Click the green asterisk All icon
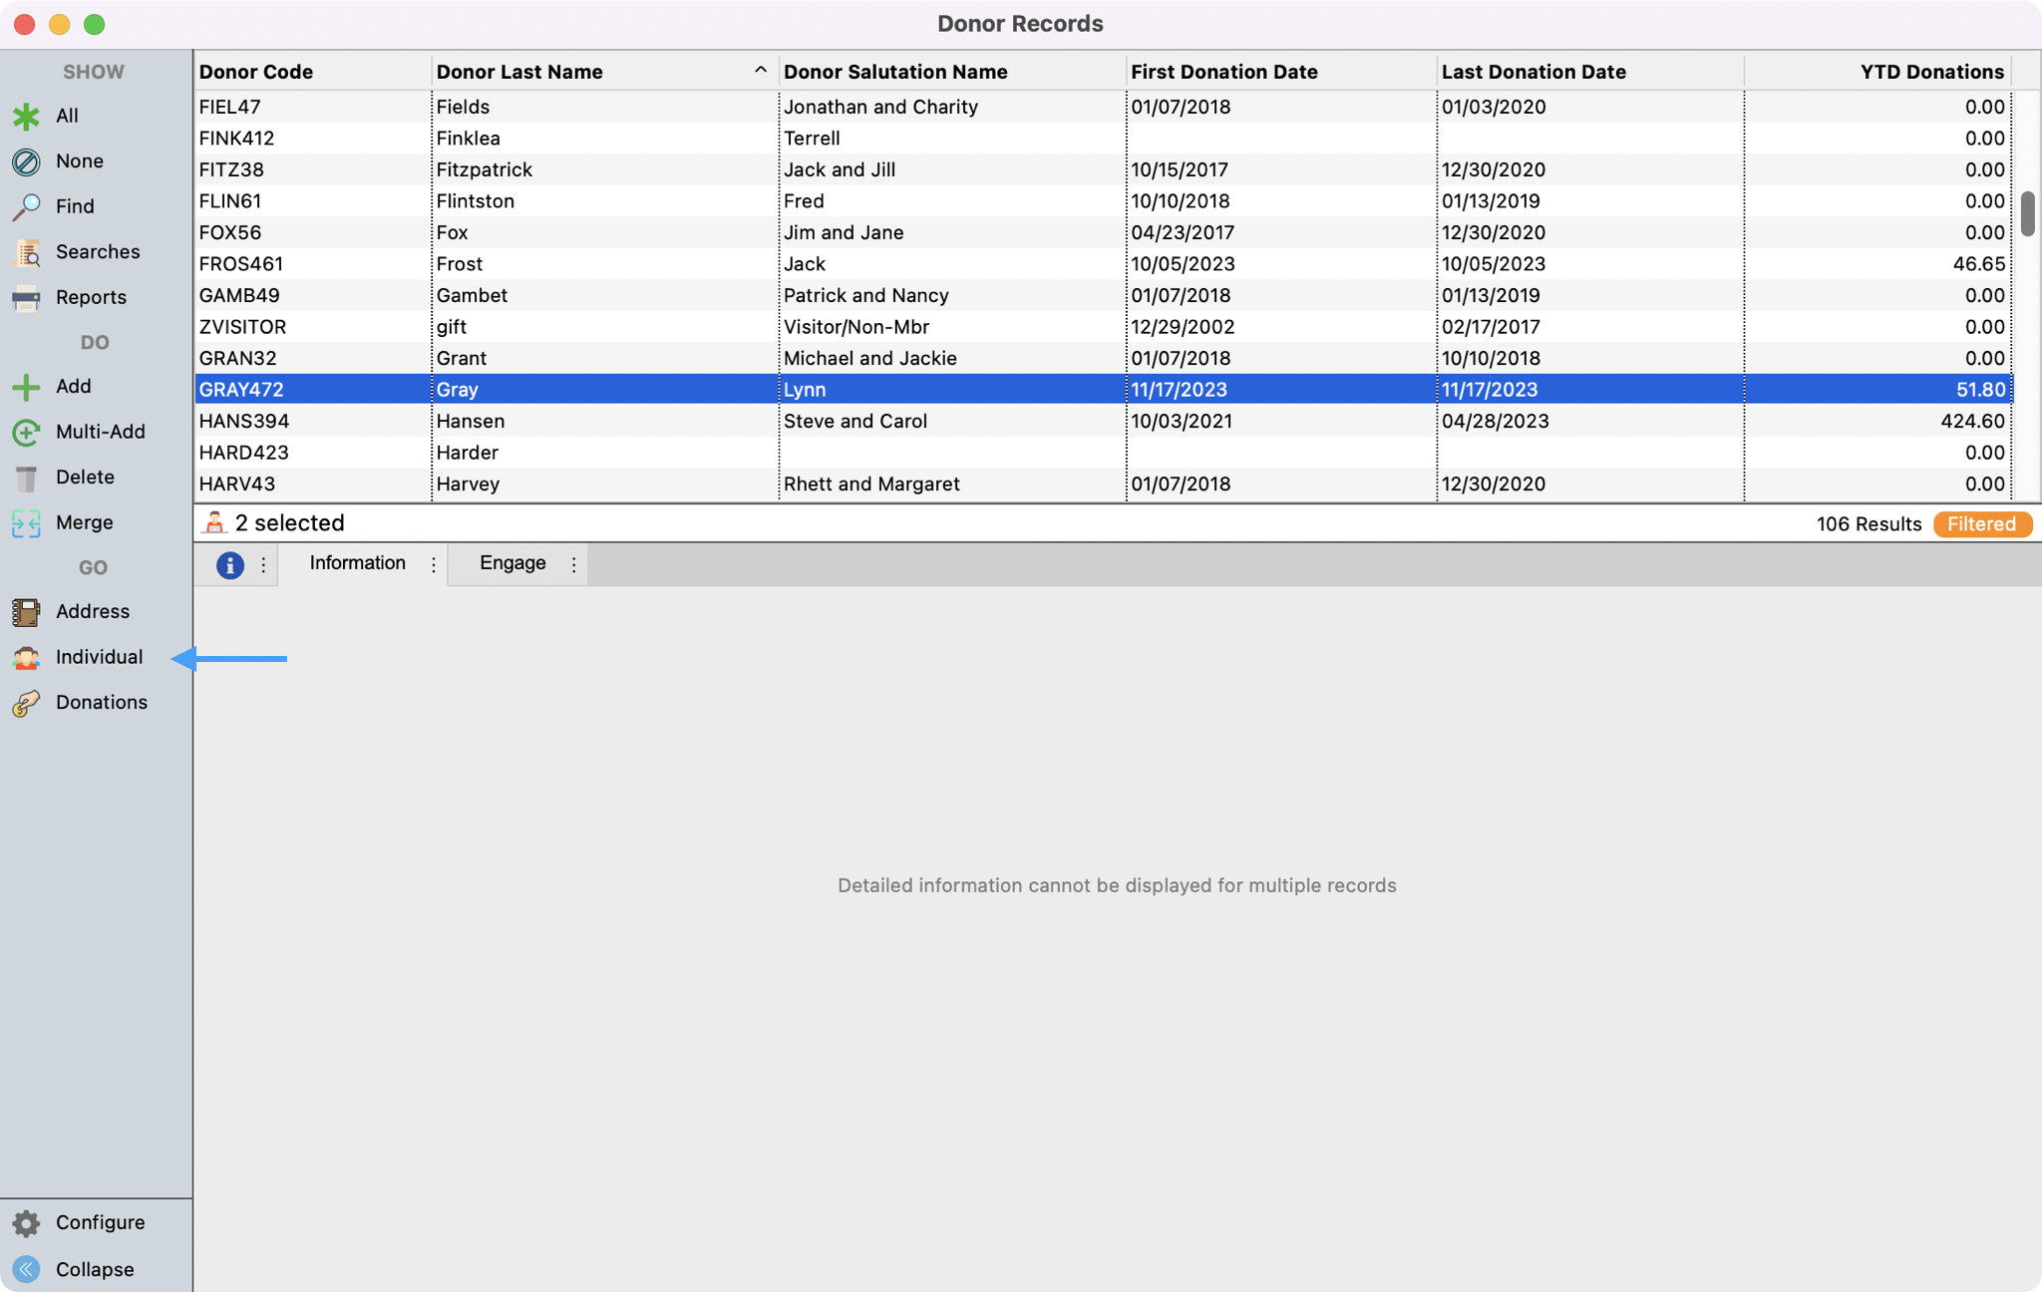Viewport: 2042px width, 1292px height. (26, 116)
